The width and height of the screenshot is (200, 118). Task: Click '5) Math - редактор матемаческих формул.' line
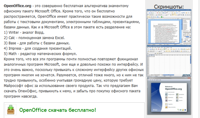(x=40, y=54)
